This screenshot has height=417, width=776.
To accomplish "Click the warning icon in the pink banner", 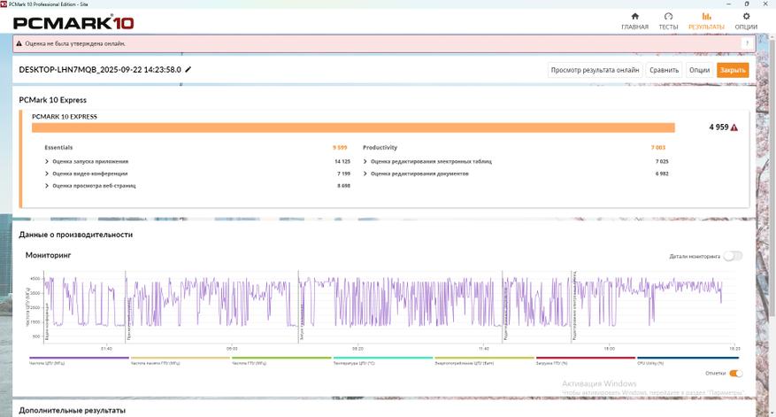I will (x=20, y=43).
